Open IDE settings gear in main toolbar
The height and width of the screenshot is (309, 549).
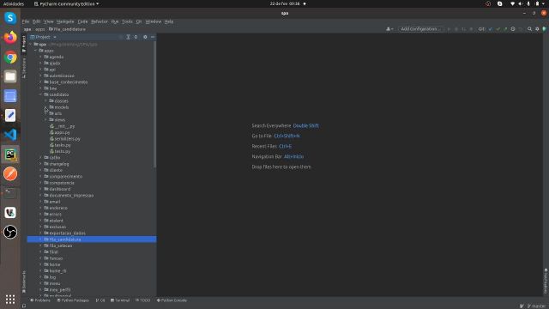(x=537, y=29)
